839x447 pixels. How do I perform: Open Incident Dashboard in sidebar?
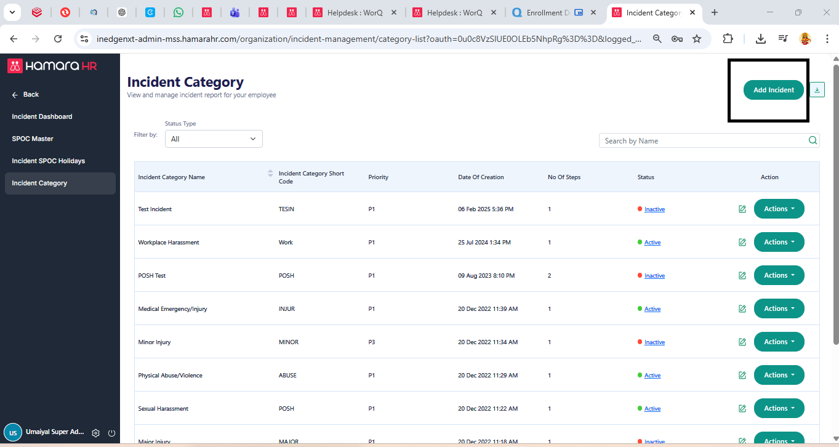click(x=42, y=116)
